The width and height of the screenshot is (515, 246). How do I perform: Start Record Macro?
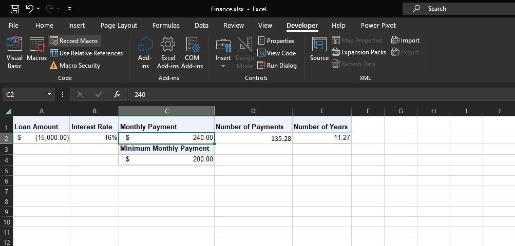tap(74, 41)
